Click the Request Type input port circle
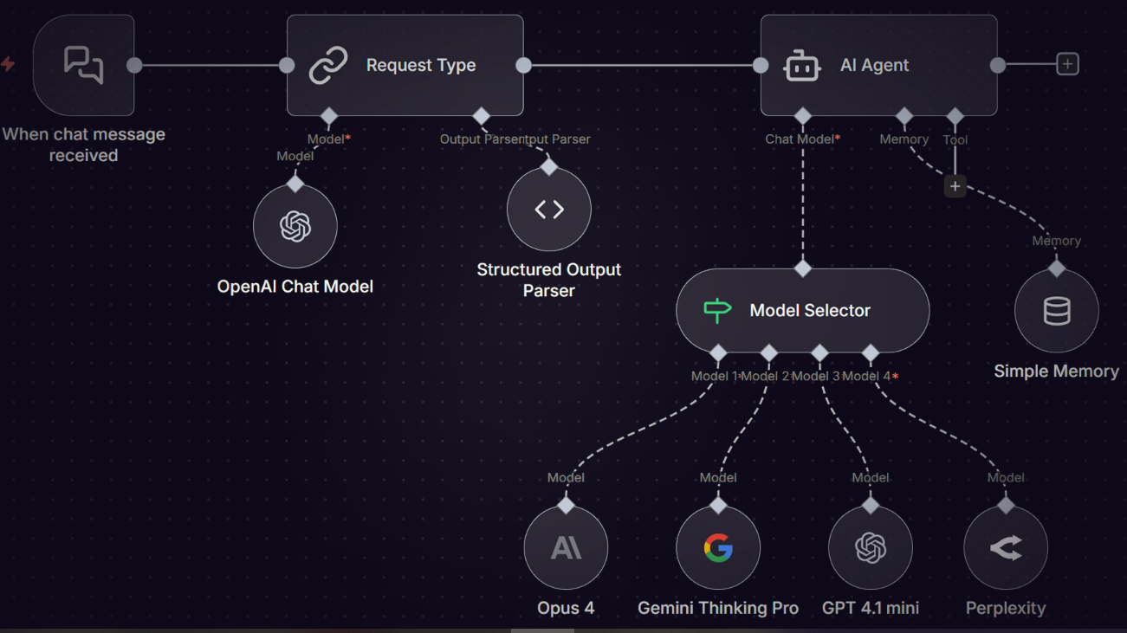The width and height of the screenshot is (1127, 633). click(287, 65)
